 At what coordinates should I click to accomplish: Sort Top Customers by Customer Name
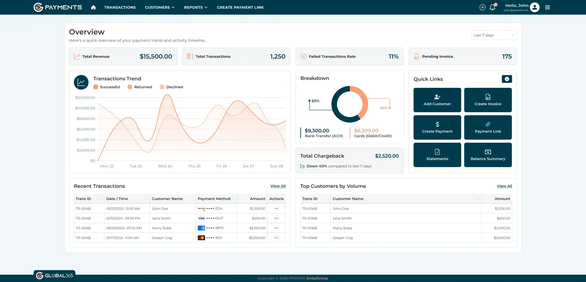pos(478,199)
